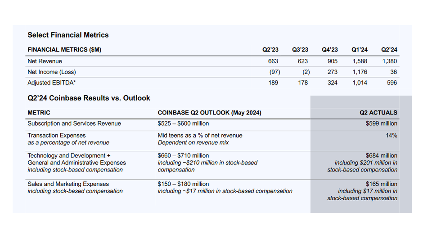Click the Q2'24 Adjusted EBITDA value 596
This screenshot has height=242, width=432.
click(392, 83)
